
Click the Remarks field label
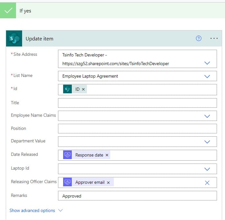(19, 195)
